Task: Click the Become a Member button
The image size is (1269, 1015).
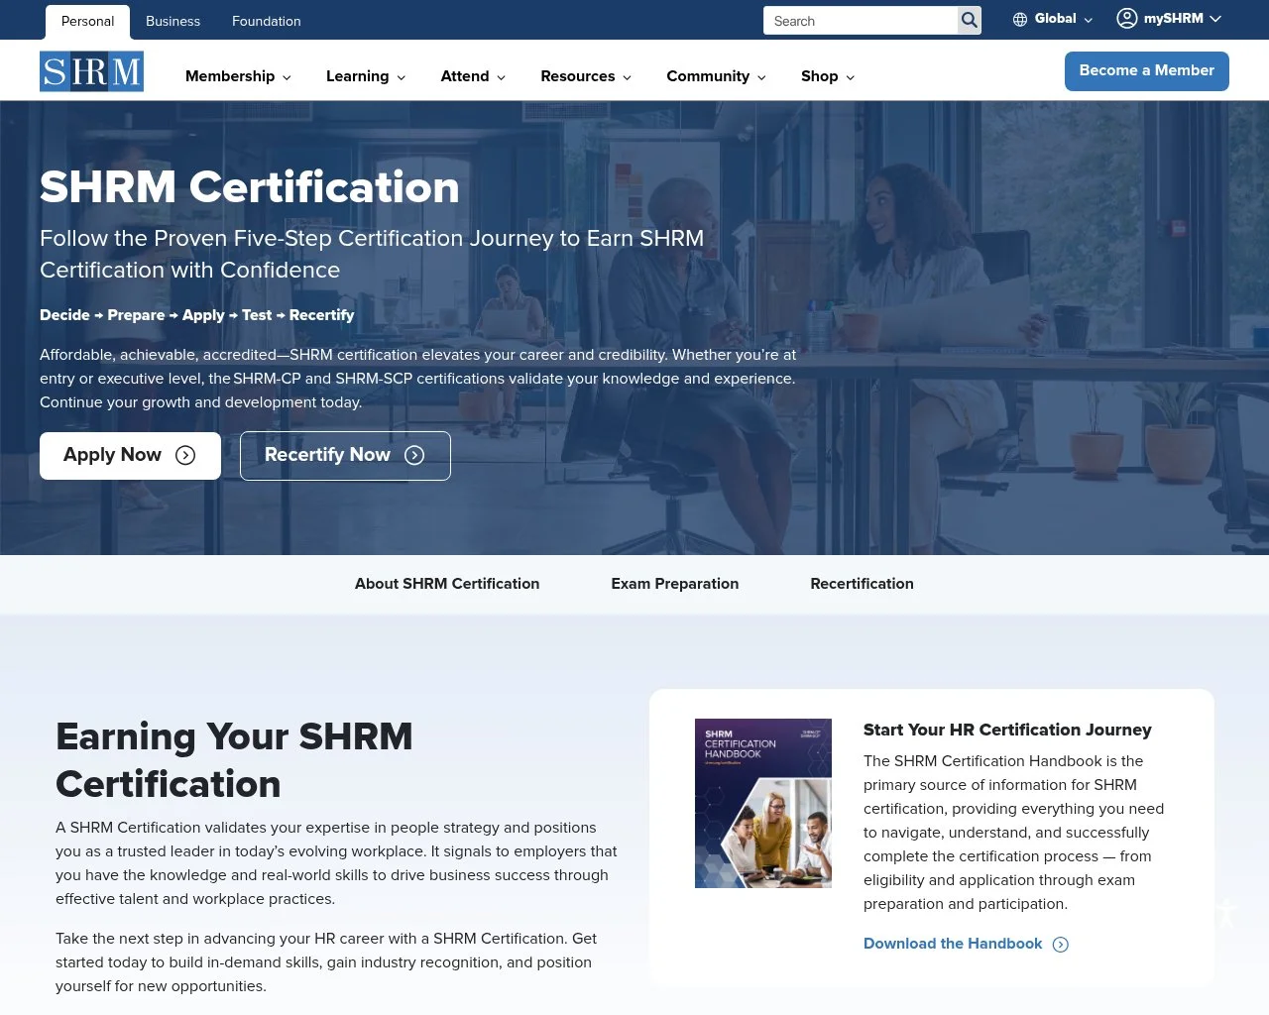Action: point(1147,71)
